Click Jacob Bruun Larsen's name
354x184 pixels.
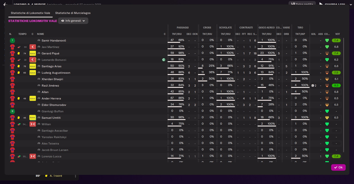click(x=55, y=150)
